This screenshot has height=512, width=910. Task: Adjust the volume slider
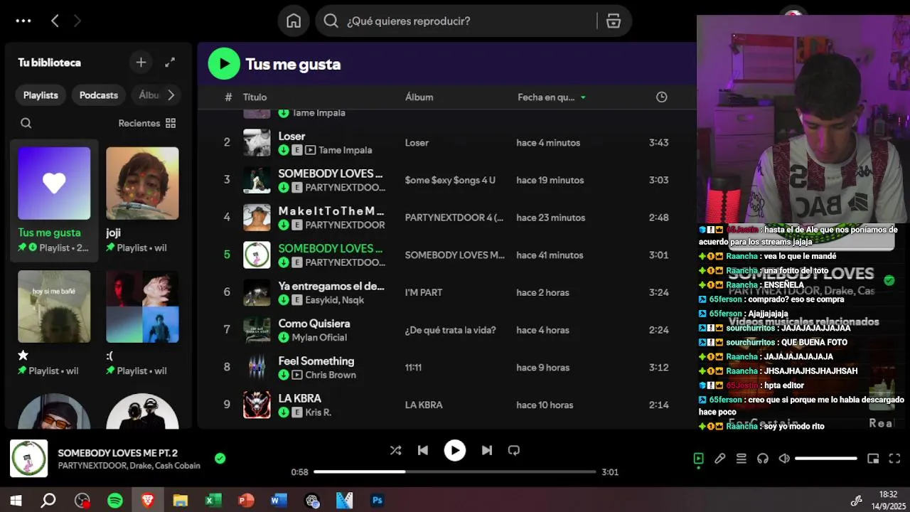[826, 459]
